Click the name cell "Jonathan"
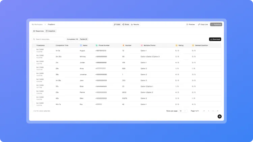 pyautogui.click(x=83, y=75)
